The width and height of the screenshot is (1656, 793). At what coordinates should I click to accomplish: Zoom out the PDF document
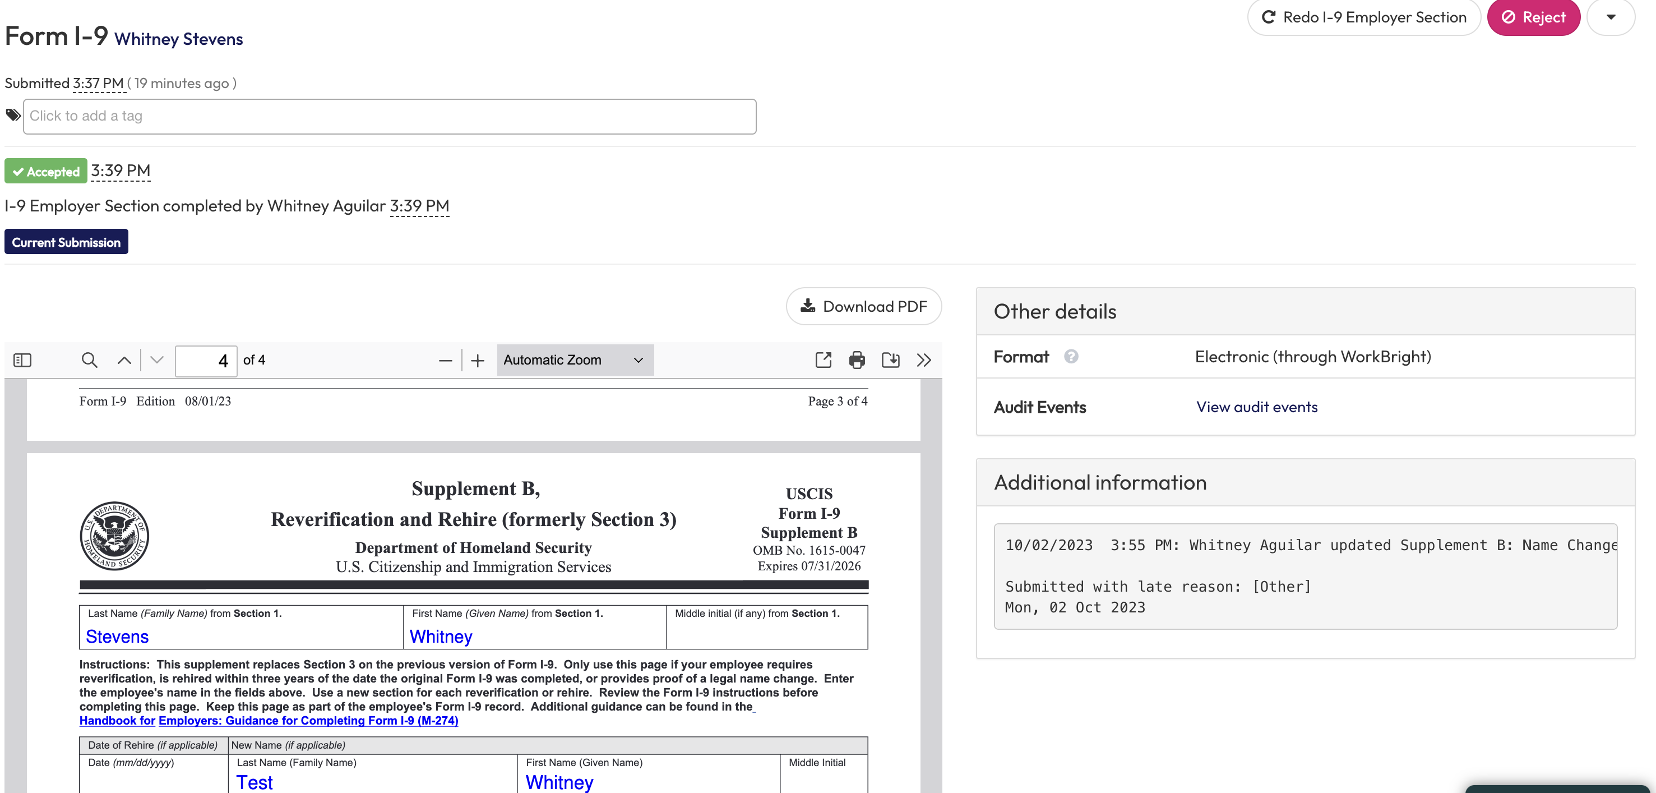[445, 361]
